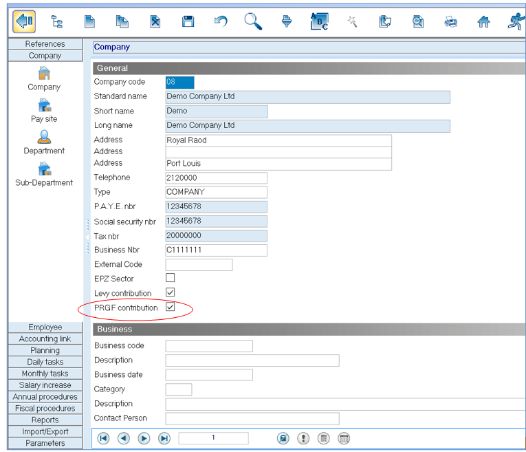Jump to the first record button
Screen dimensions: 526x452
click(103, 438)
